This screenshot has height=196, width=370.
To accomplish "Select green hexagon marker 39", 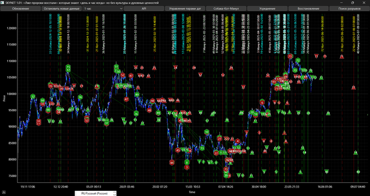I will pos(226,175).
